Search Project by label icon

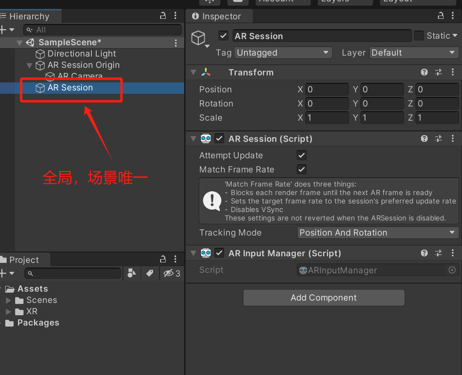click(150, 273)
